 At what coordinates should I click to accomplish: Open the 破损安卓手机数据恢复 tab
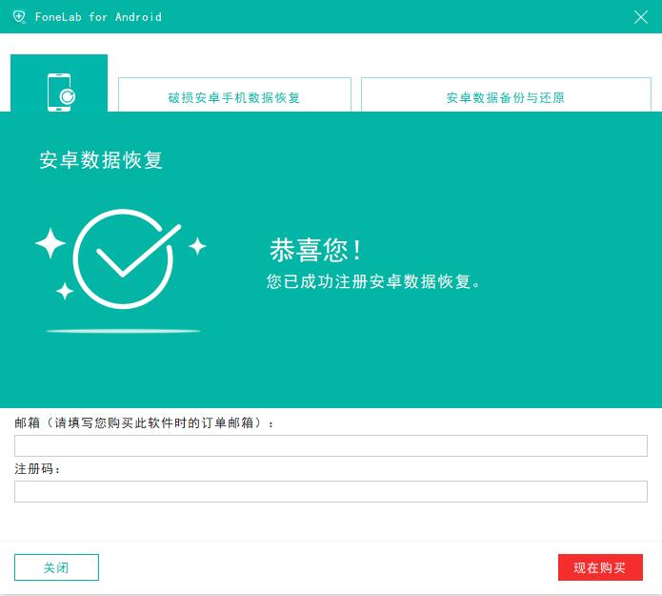click(234, 95)
